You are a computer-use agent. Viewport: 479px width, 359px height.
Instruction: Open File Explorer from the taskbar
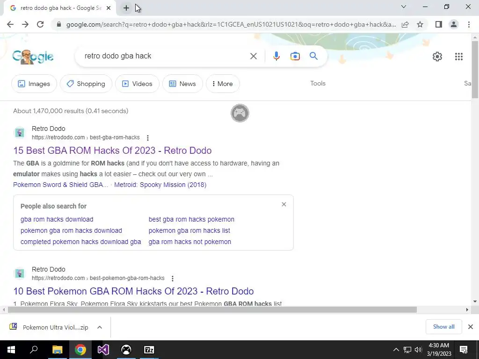coord(57,350)
